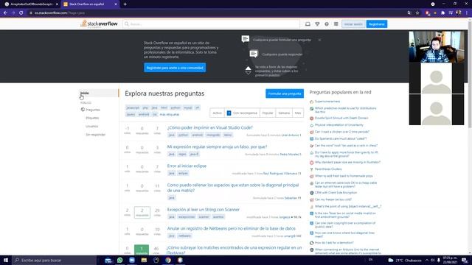This screenshot has width=472, height=265.
Task: Open Etiquetas in the left sidebar
Action: pos(92,118)
